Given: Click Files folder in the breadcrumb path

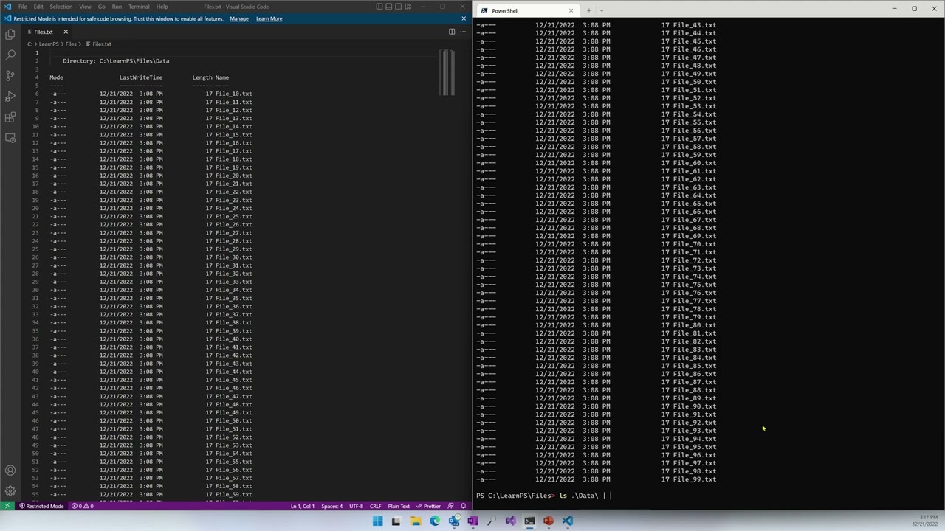Looking at the screenshot, I should [x=71, y=44].
